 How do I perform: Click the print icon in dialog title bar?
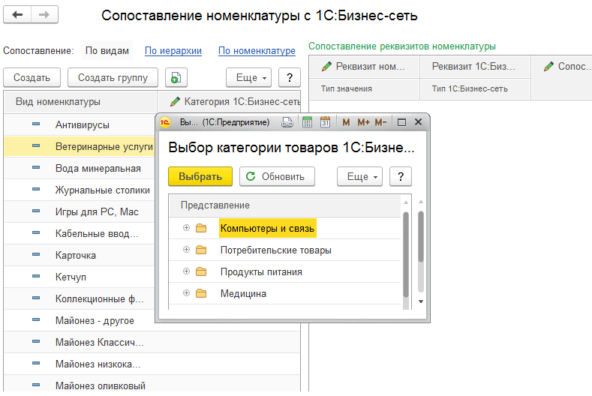point(287,122)
